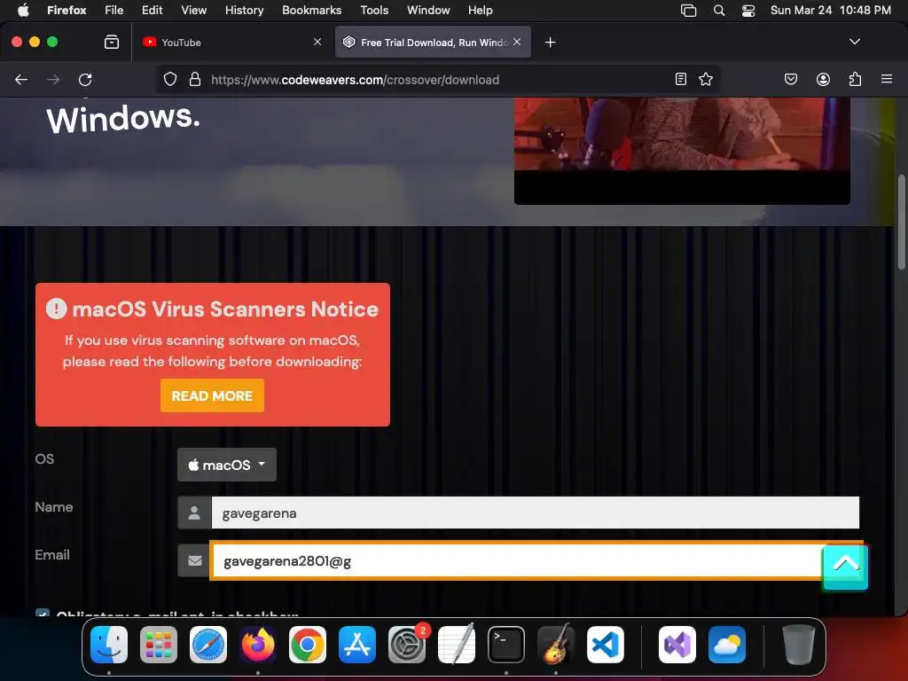The width and height of the screenshot is (908, 681).
Task: Close the Free Trial Download tab
Action: (517, 42)
